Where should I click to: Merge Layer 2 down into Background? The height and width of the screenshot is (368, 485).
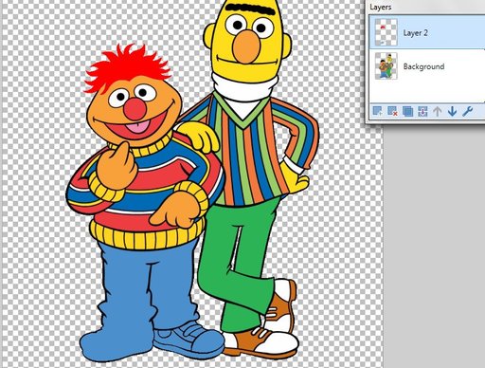[x=422, y=111]
